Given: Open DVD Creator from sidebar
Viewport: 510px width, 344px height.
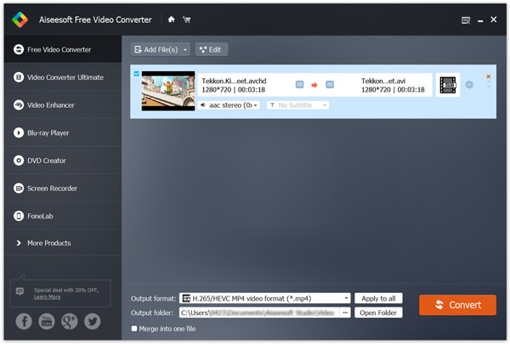Looking at the screenshot, I should click(x=63, y=161).
